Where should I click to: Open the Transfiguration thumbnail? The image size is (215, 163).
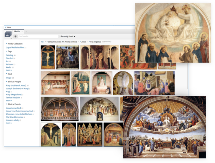click(x=123, y=83)
